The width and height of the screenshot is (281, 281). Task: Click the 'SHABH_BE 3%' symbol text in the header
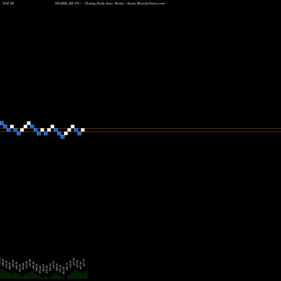click(x=67, y=3)
